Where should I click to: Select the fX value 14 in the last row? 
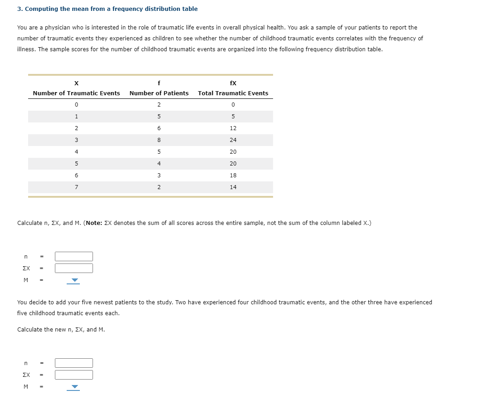(x=233, y=187)
